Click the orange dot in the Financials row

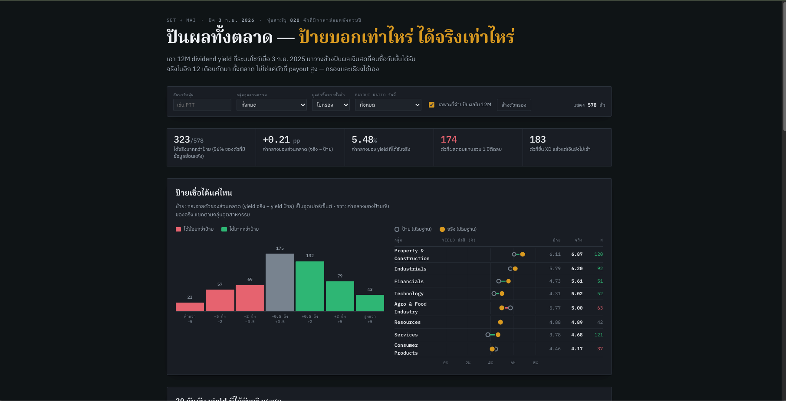[509, 281]
